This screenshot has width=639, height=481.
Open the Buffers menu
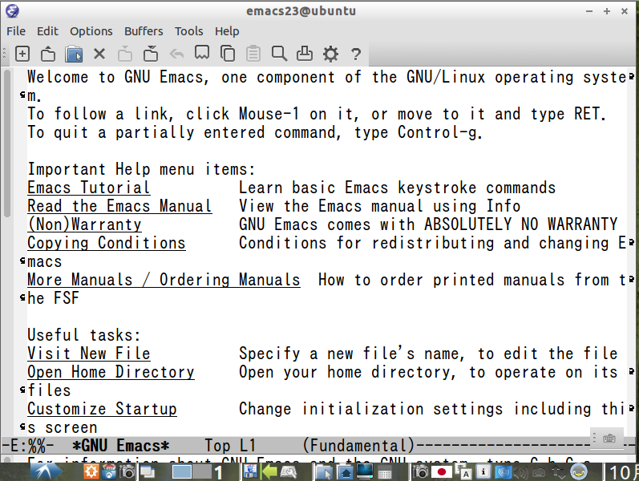(144, 31)
